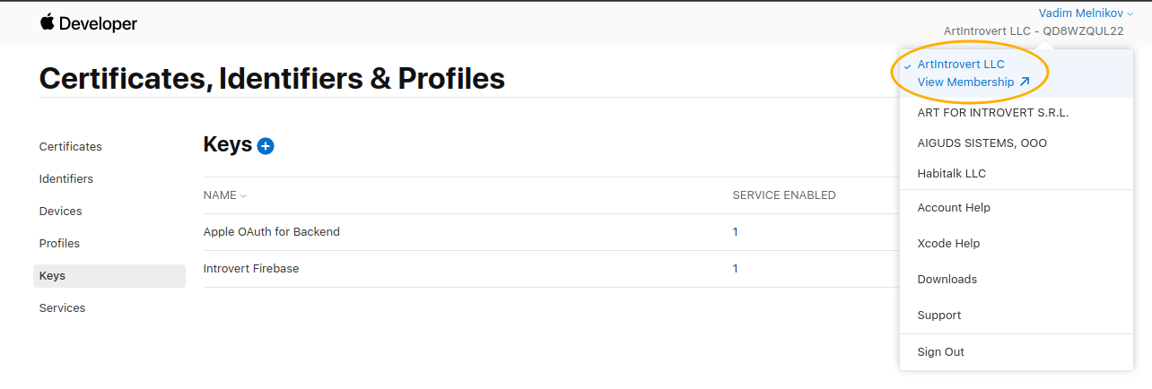Screen dimensions: 1152x389
Task: Open the Introvert Firebase key
Action: [x=251, y=269]
